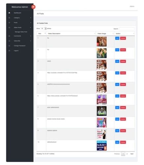The image size is (144, 165).
Task: Go to page 2 in pagination
Action: point(127,154)
